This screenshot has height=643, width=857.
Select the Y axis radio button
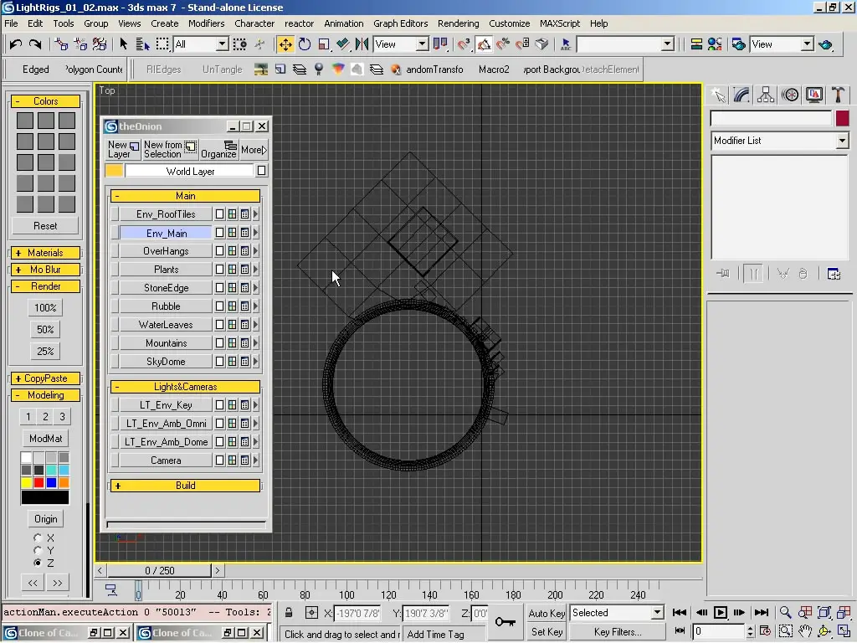pyautogui.click(x=38, y=550)
